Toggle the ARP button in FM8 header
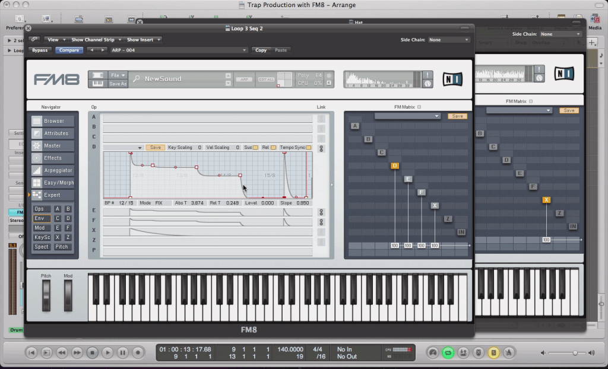 tap(244, 79)
